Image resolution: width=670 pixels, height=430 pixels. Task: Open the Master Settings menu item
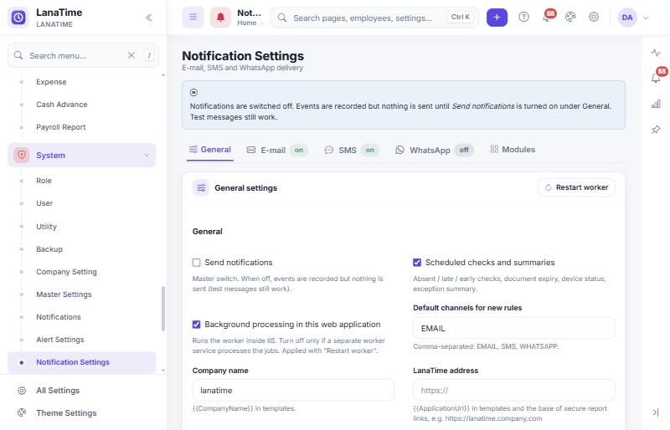pos(64,294)
